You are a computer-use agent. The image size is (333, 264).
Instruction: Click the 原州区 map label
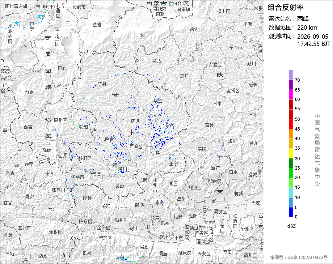60,120
